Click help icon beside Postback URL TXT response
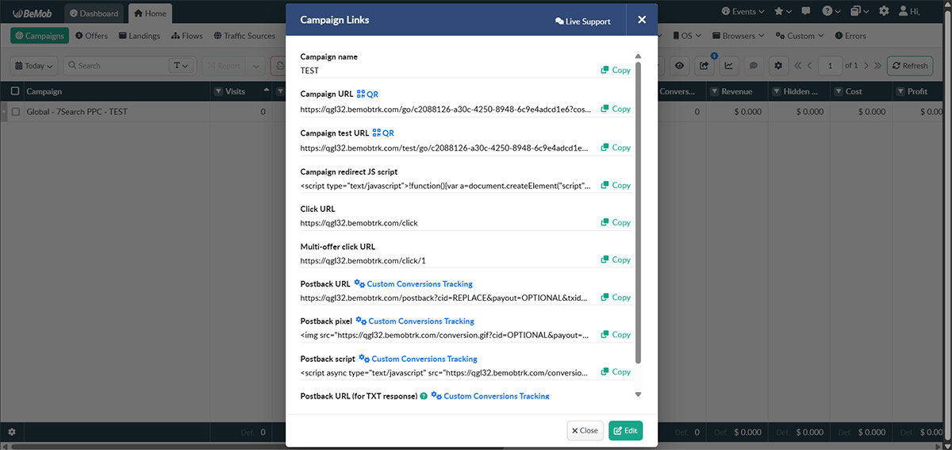 point(424,396)
